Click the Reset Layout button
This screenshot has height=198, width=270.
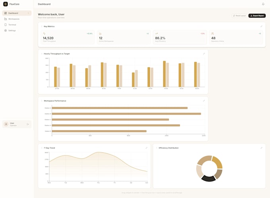click(x=239, y=15)
